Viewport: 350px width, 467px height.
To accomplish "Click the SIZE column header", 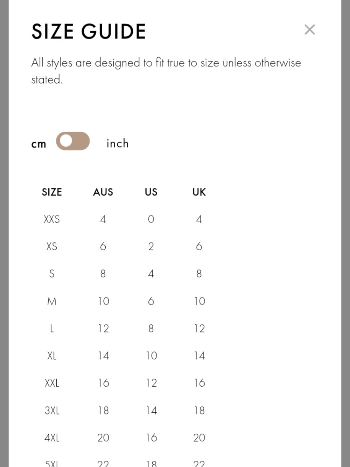I will pos(52,192).
